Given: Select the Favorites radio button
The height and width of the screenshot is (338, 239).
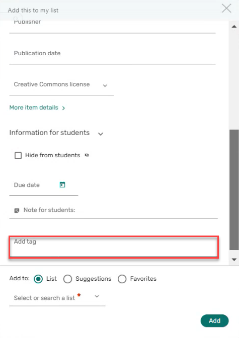Looking at the screenshot, I should point(122,279).
